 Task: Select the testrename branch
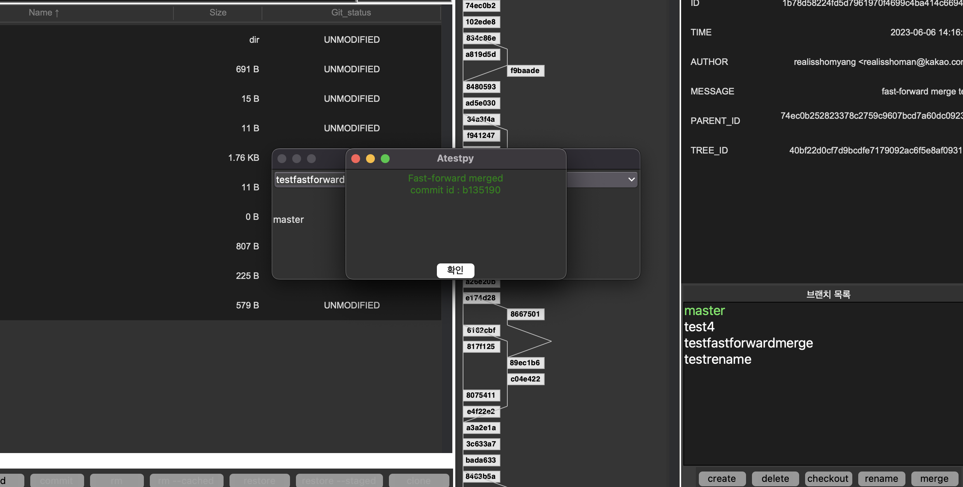[717, 360]
